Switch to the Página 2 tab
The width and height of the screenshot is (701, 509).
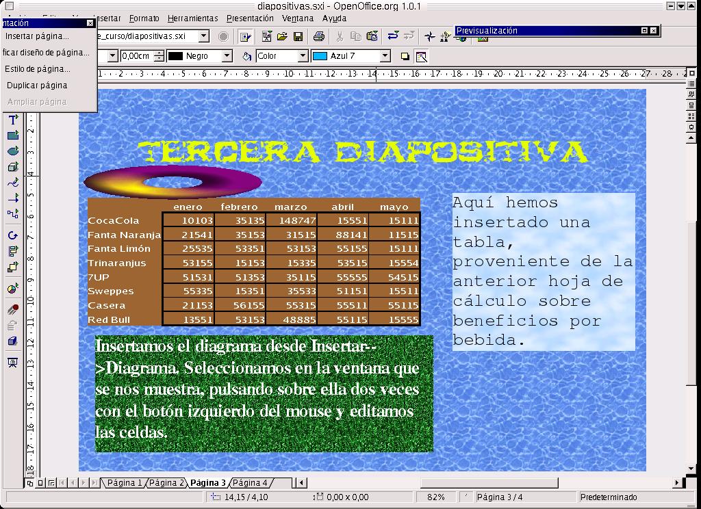click(x=166, y=483)
